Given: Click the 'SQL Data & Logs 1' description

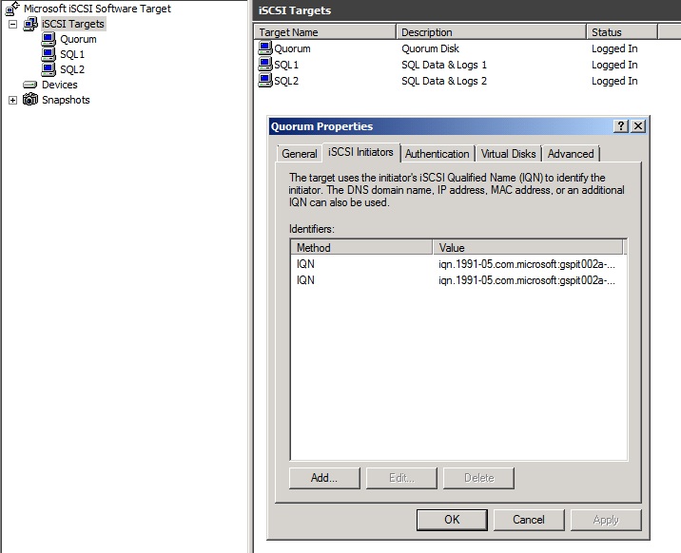Looking at the screenshot, I should [444, 65].
